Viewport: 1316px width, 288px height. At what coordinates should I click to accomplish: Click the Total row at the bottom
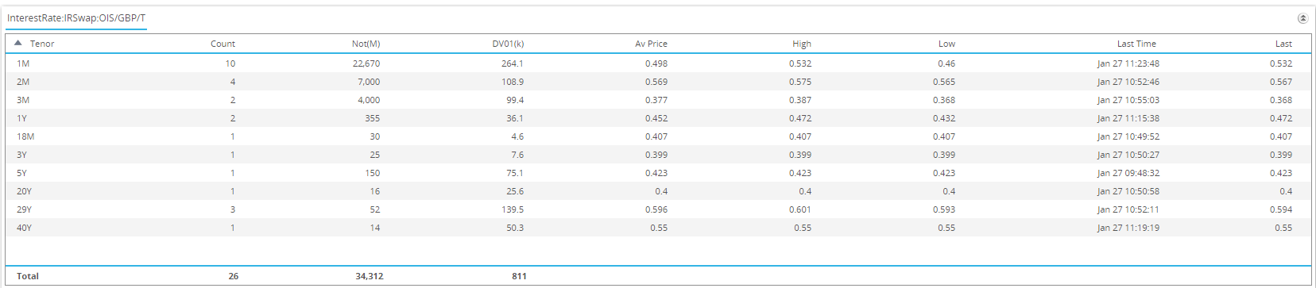tap(658, 276)
